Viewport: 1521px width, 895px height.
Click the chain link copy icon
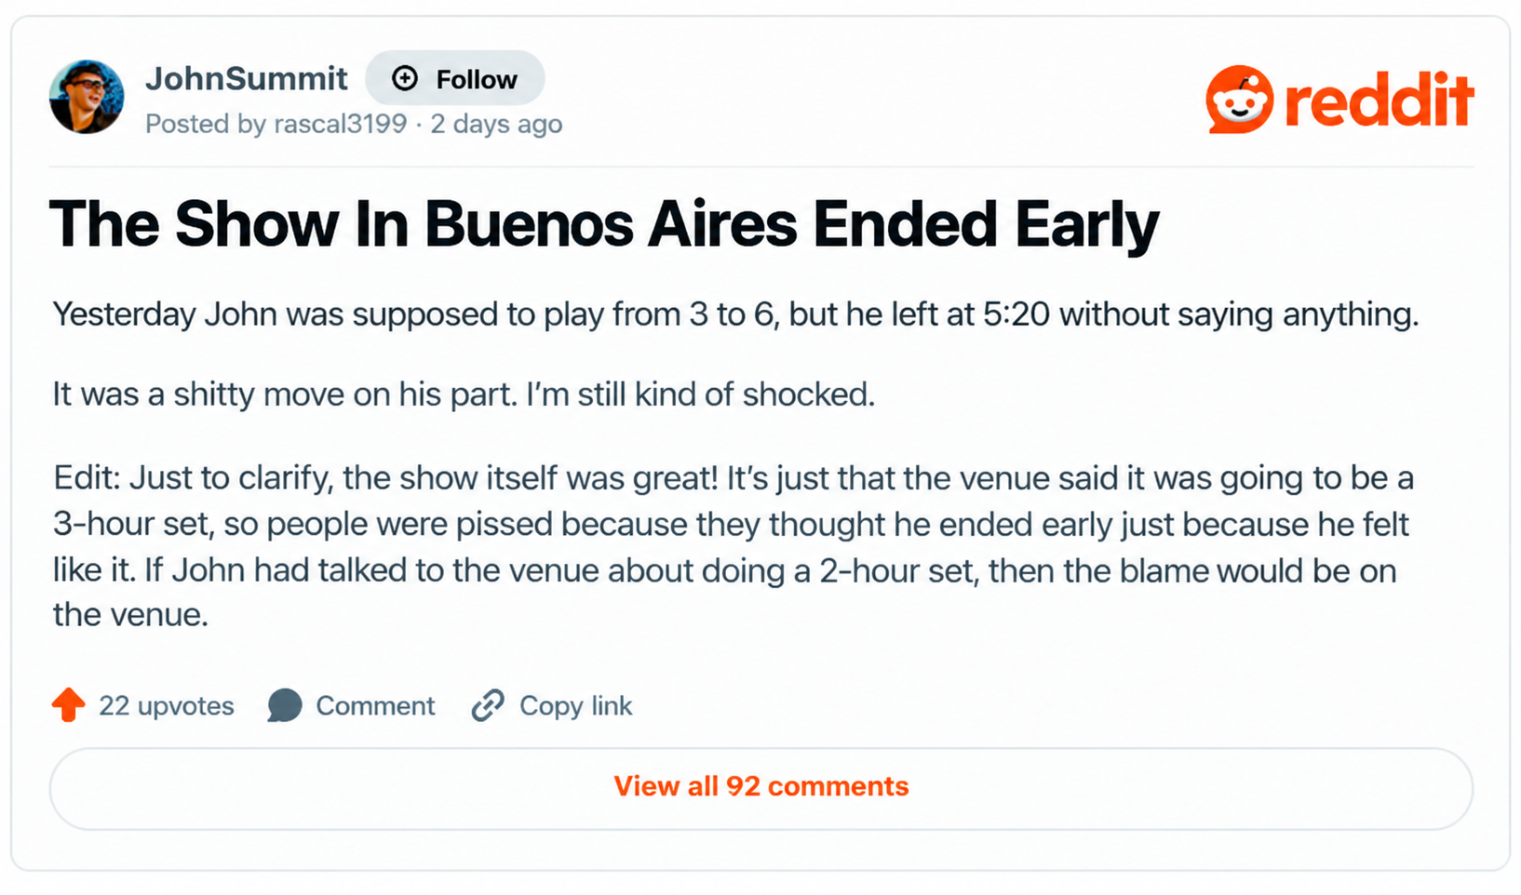[488, 705]
